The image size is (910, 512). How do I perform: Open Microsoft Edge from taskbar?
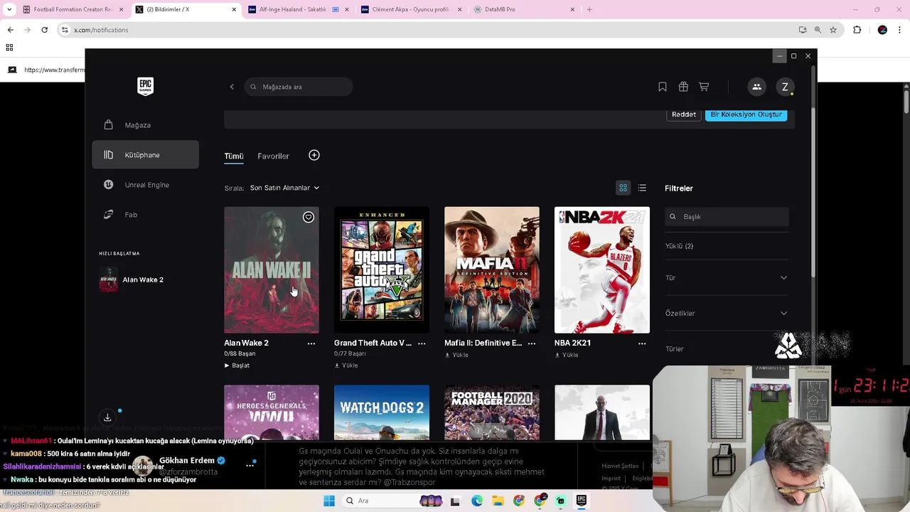point(477,501)
